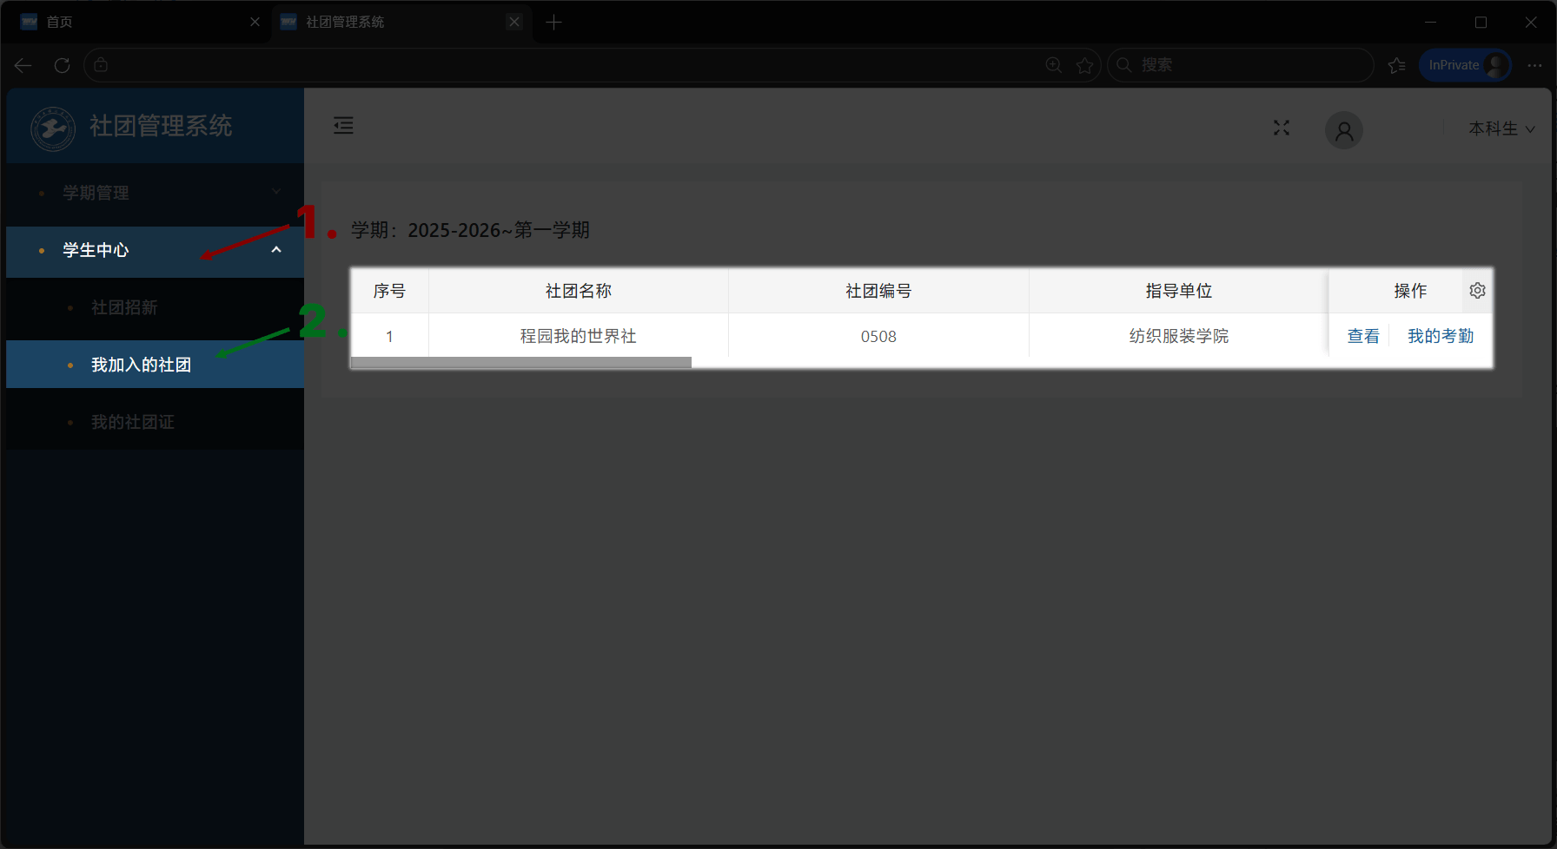The image size is (1557, 849).
Task: Click the table horizontal scrollbar
Action: pyautogui.click(x=520, y=363)
